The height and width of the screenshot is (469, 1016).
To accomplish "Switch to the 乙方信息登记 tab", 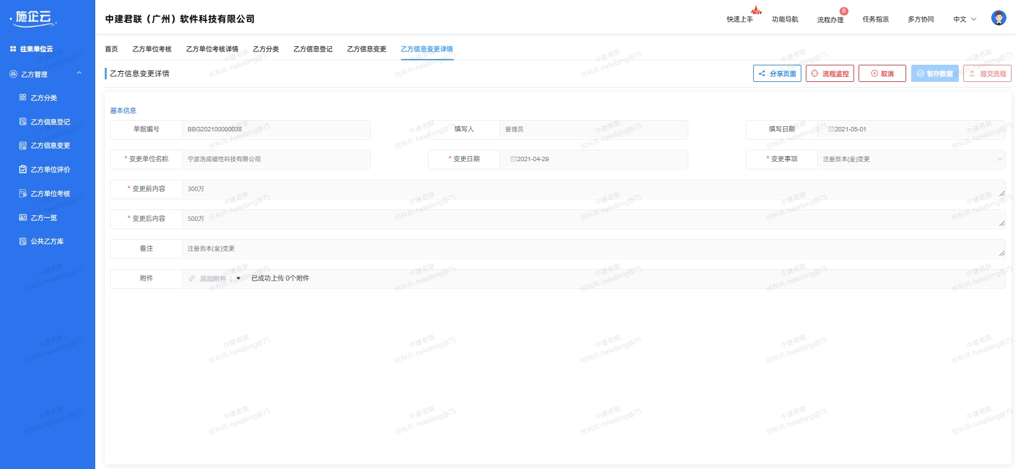I will click(312, 49).
